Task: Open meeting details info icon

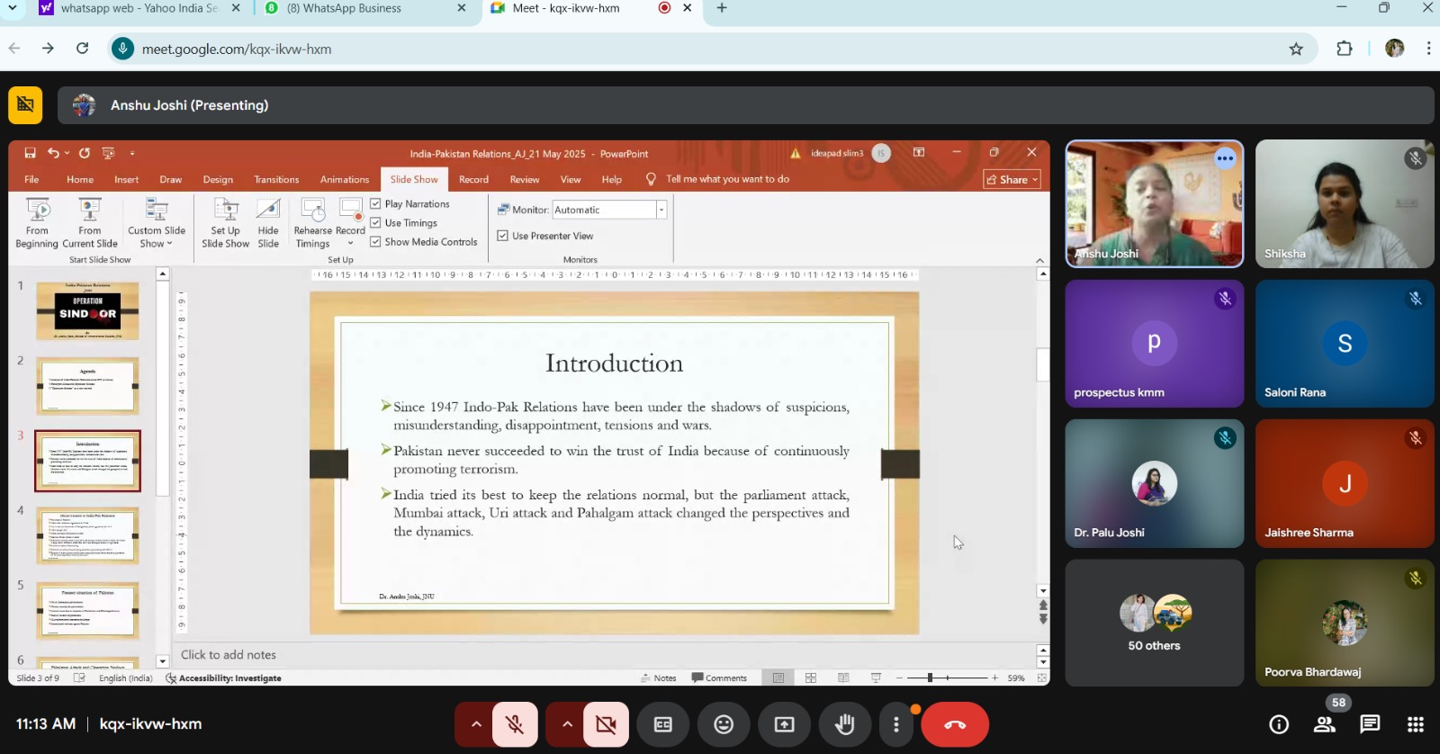Action: pos(1278,724)
